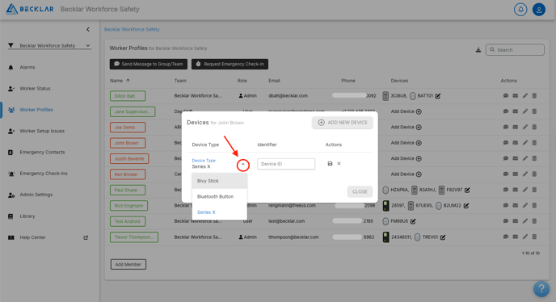This screenshot has height=302, width=556.
Task: Add device plus icon in Joe Demo row
Action: point(419,128)
